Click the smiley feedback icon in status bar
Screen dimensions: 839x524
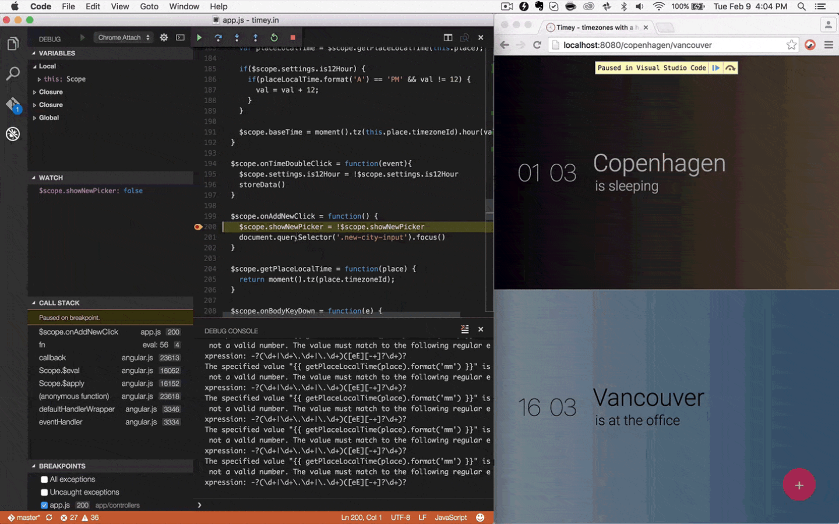479,517
